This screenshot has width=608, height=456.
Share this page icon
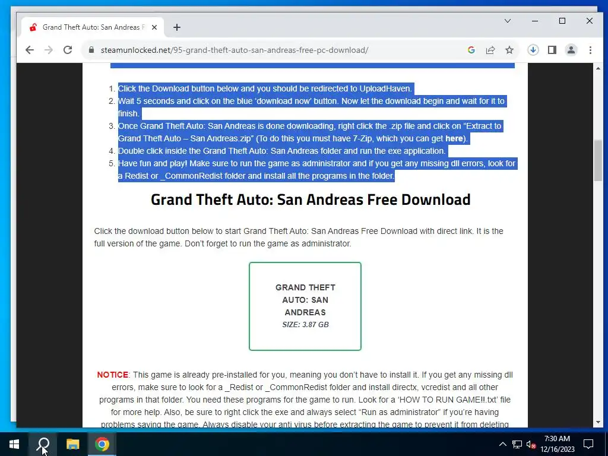tap(490, 50)
